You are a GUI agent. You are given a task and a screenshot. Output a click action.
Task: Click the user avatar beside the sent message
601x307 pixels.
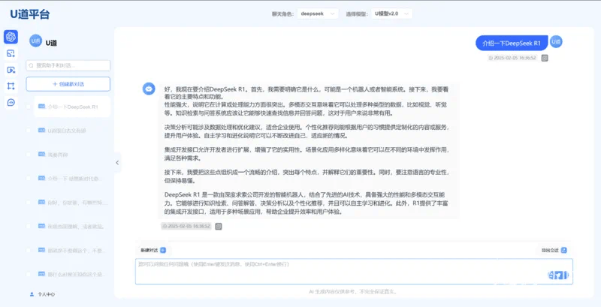point(556,42)
